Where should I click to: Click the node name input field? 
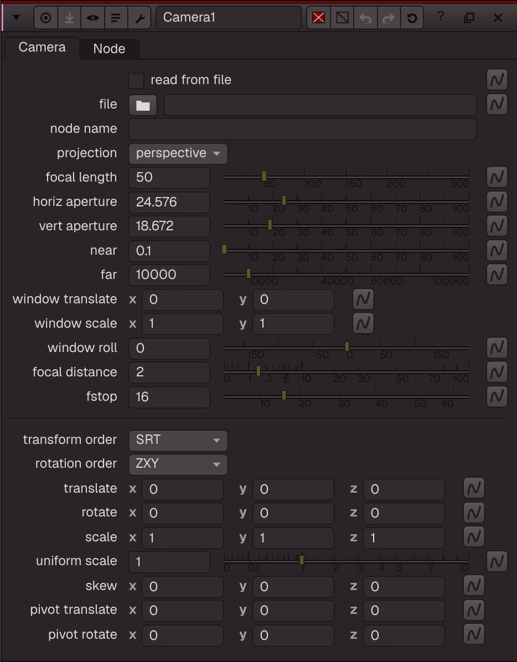pos(303,129)
